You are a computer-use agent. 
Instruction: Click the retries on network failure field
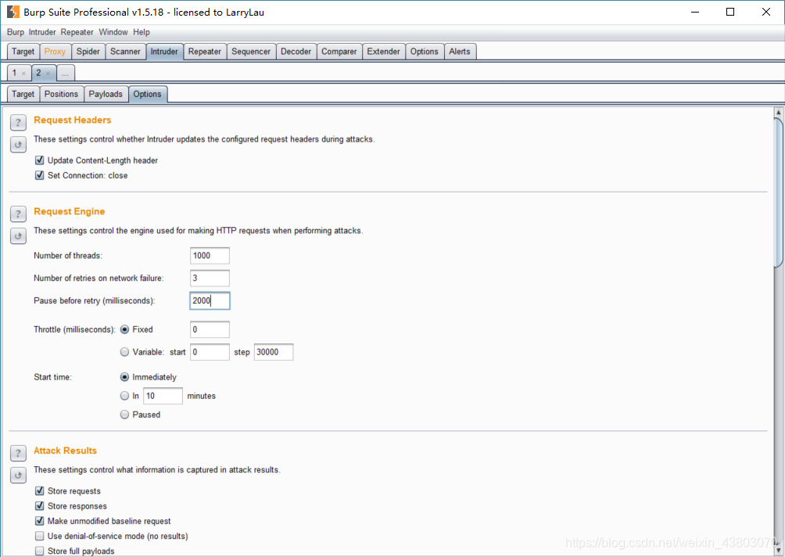(210, 278)
